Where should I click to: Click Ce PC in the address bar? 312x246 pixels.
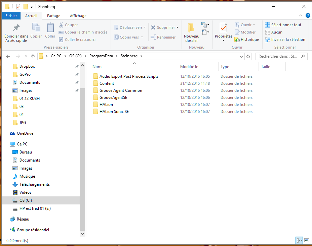(x=56, y=56)
